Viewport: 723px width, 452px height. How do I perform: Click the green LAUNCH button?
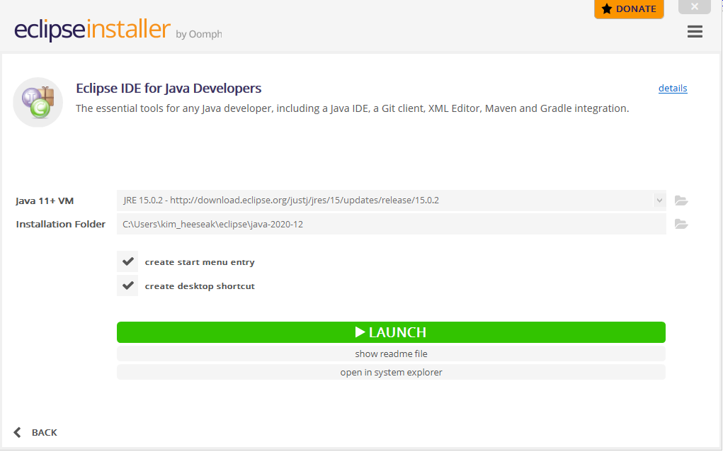coord(391,332)
